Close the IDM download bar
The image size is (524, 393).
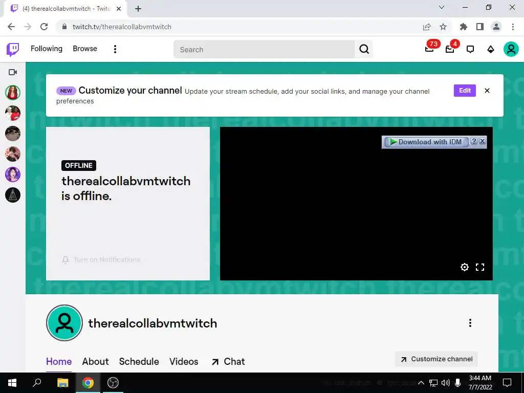point(482,141)
